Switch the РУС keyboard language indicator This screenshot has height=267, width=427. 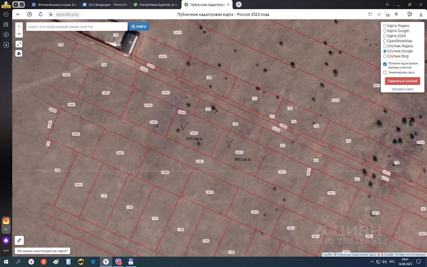click(392, 262)
